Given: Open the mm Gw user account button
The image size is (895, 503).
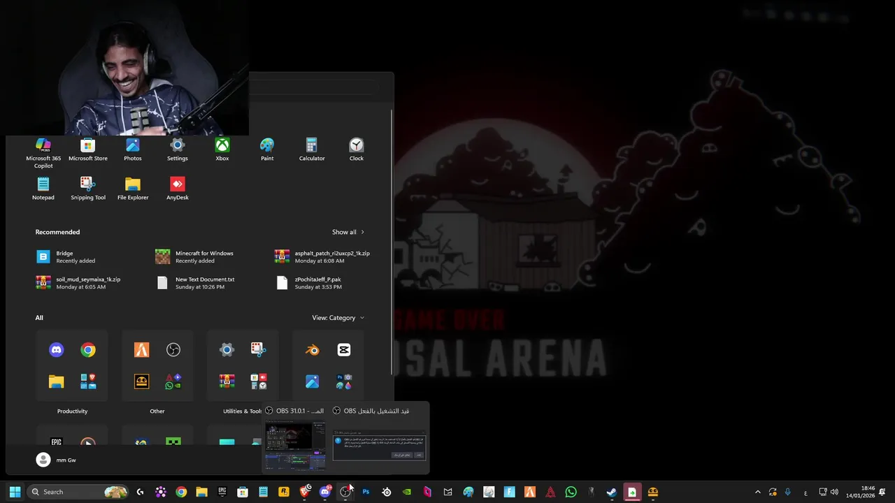Looking at the screenshot, I should 56,460.
